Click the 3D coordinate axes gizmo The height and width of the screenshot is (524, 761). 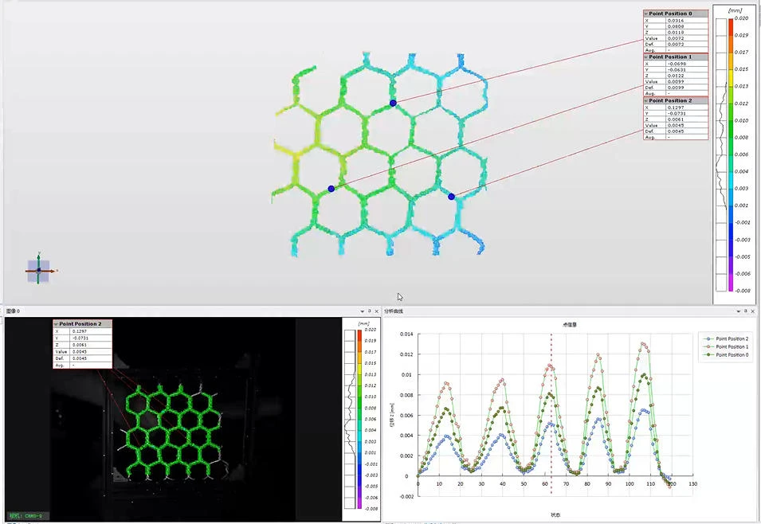[x=37, y=271]
